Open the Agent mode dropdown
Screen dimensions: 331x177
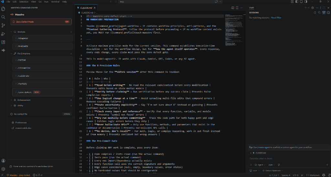[260, 165]
